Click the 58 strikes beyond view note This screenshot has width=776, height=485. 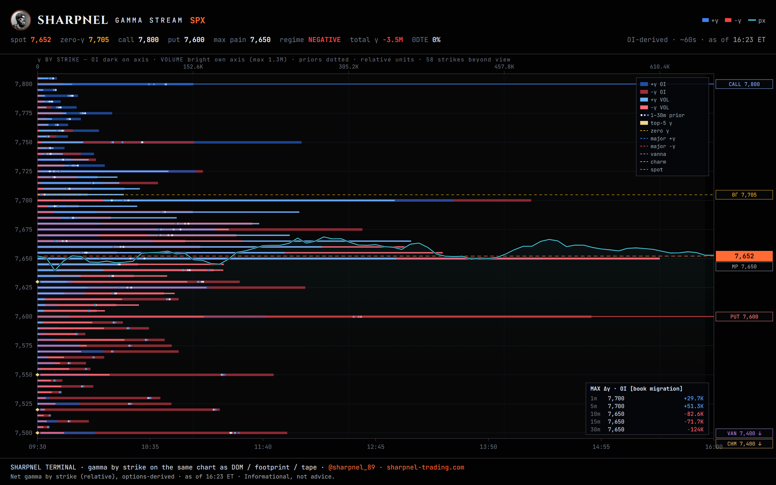point(468,59)
